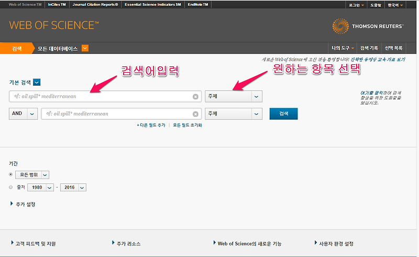Click the Thomson Reuters logo
The image size is (419, 257).
point(368,26)
